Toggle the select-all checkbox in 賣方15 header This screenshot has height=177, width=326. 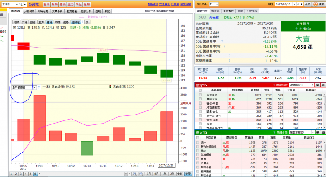(198, 138)
